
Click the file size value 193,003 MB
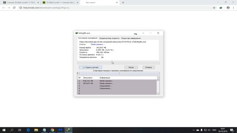point(101,48)
